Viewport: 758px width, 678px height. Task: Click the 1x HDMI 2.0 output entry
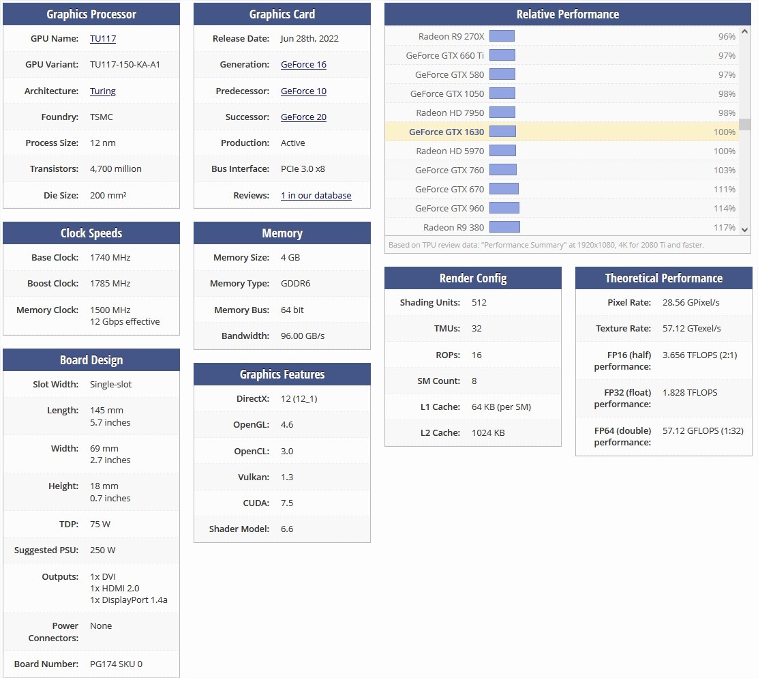115,589
